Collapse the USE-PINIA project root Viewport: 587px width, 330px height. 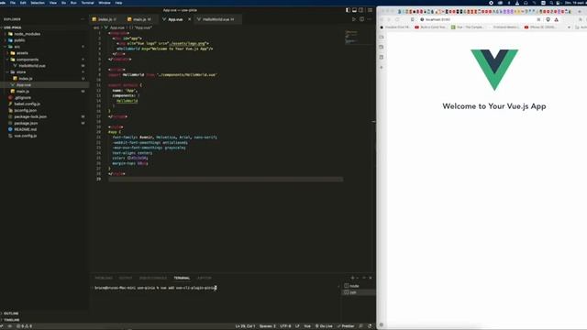tap(12, 27)
